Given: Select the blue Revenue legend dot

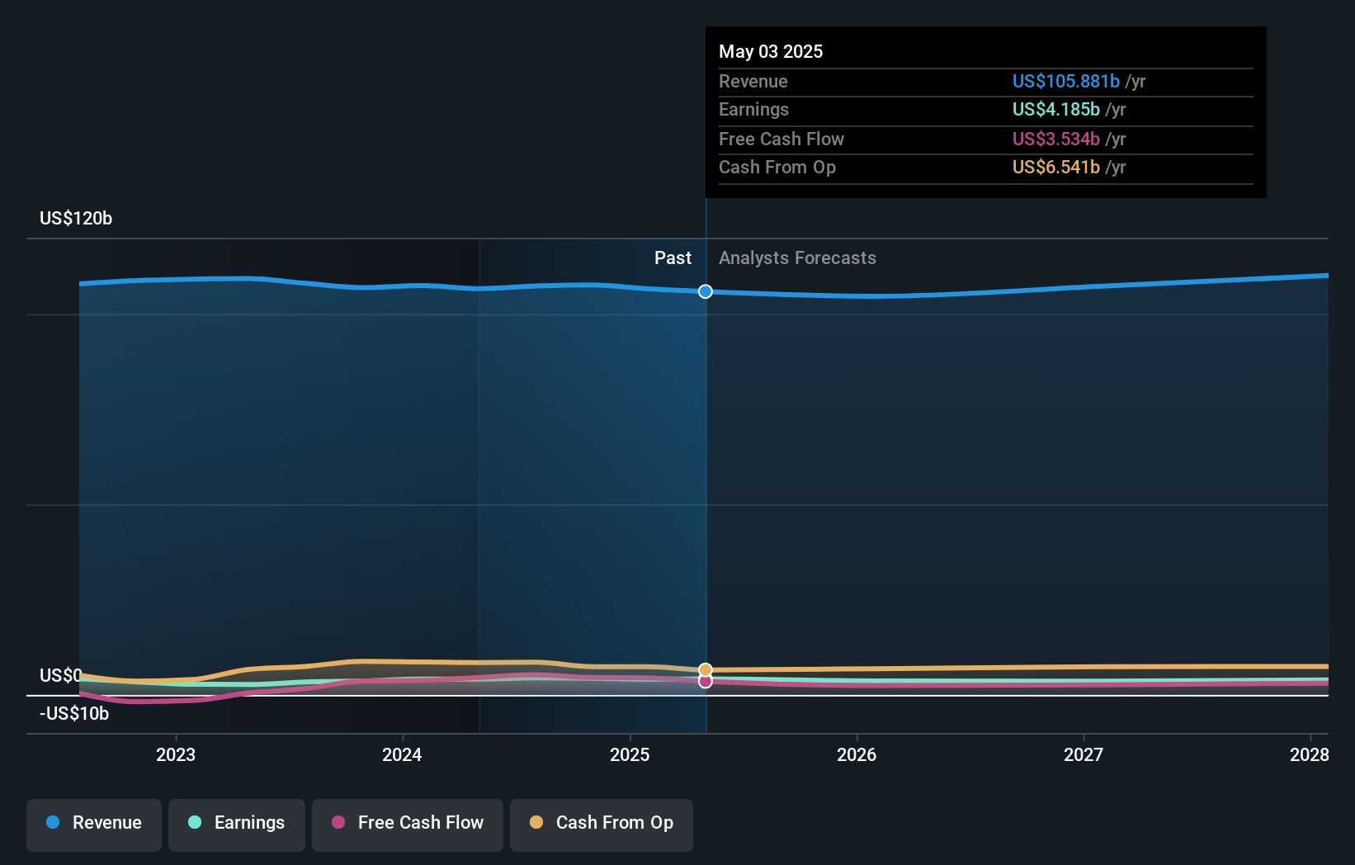Looking at the screenshot, I should 54,823.
